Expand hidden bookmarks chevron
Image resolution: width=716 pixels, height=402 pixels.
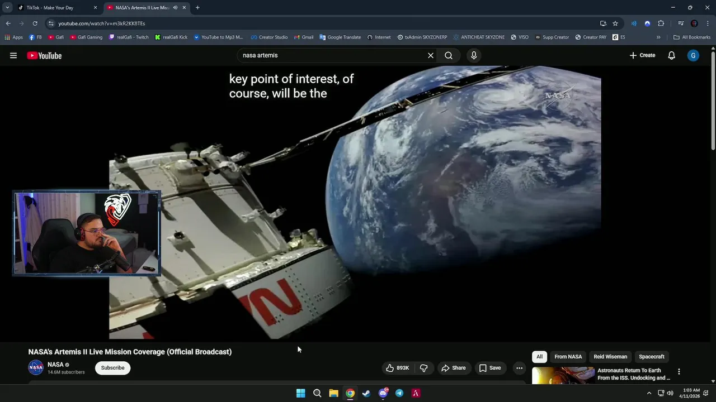click(658, 37)
